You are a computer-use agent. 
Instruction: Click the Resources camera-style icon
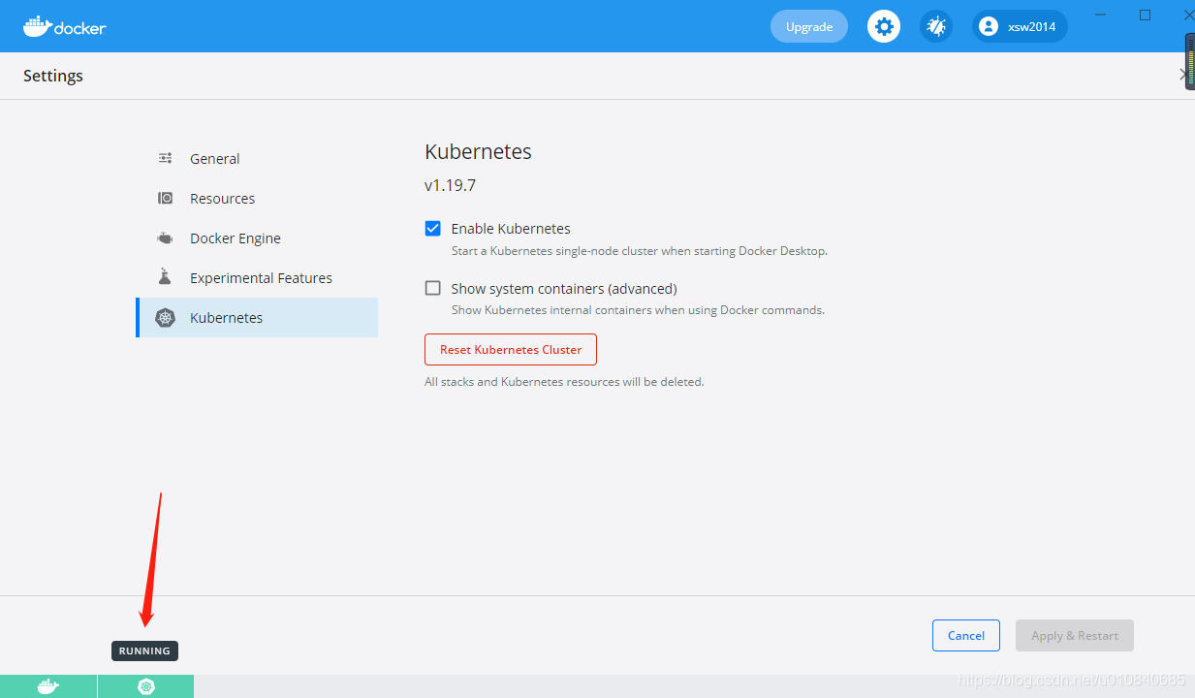tap(166, 198)
